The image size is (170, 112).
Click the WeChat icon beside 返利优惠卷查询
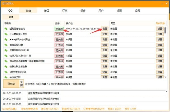[6, 29]
